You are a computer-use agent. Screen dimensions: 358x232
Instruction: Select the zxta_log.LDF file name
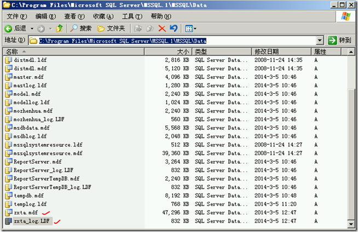[x=32, y=221]
